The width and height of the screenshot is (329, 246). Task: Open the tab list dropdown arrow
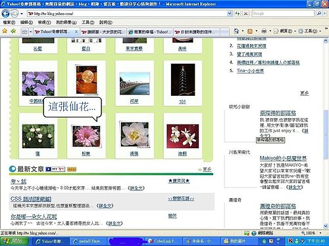[x=31, y=32]
